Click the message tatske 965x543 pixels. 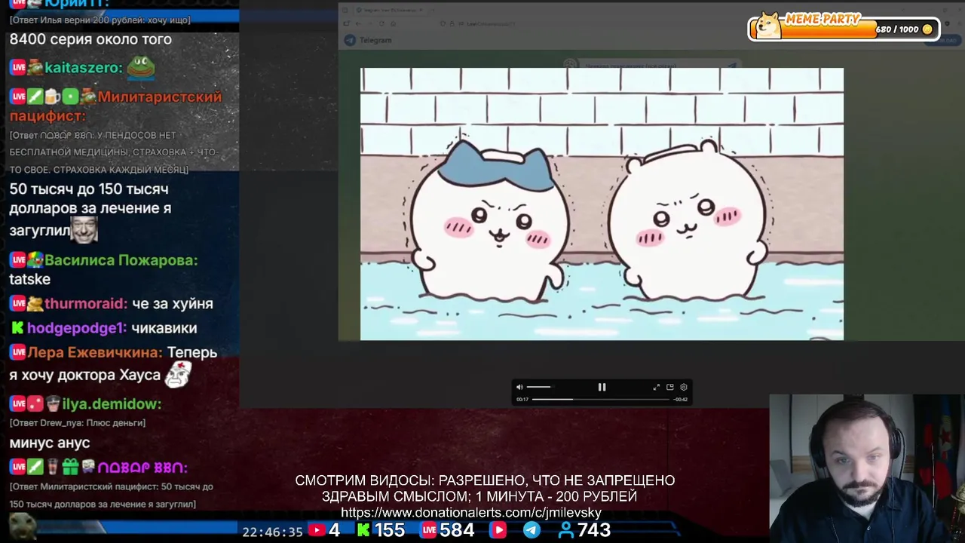tap(29, 279)
